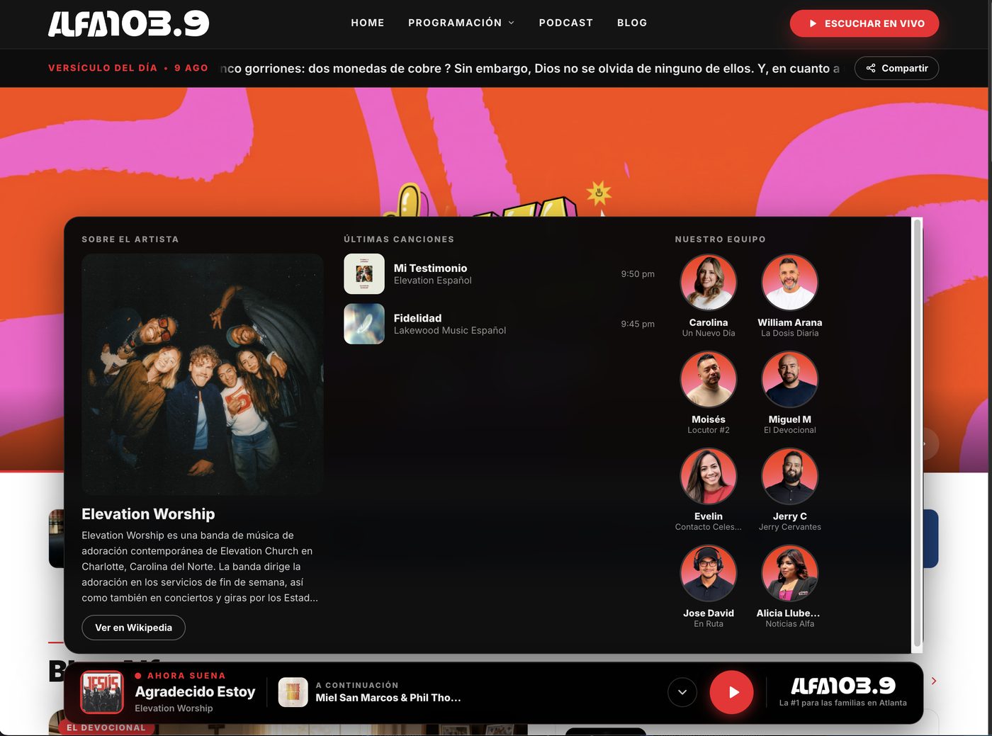The image size is (992, 736).
Task: Open Evelin's team avatar
Action: pyautogui.click(x=709, y=476)
